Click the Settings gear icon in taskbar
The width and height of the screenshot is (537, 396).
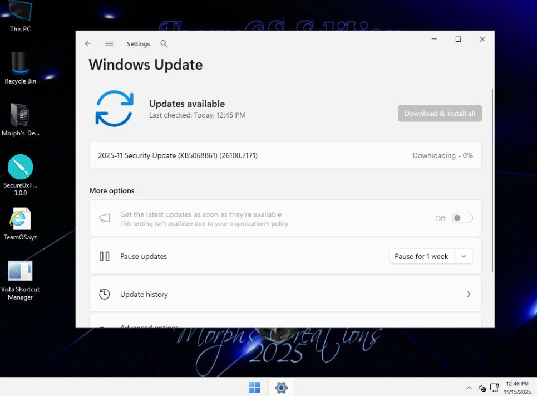[281, 387]
